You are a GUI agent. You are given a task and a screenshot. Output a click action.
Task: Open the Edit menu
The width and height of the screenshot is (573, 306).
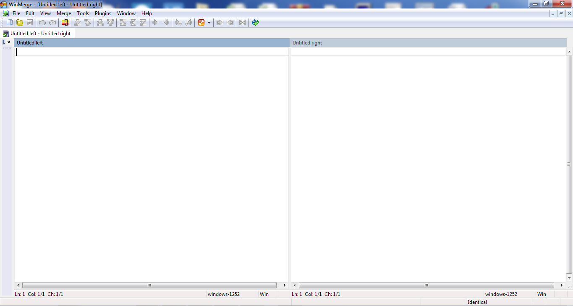(30, 13)
